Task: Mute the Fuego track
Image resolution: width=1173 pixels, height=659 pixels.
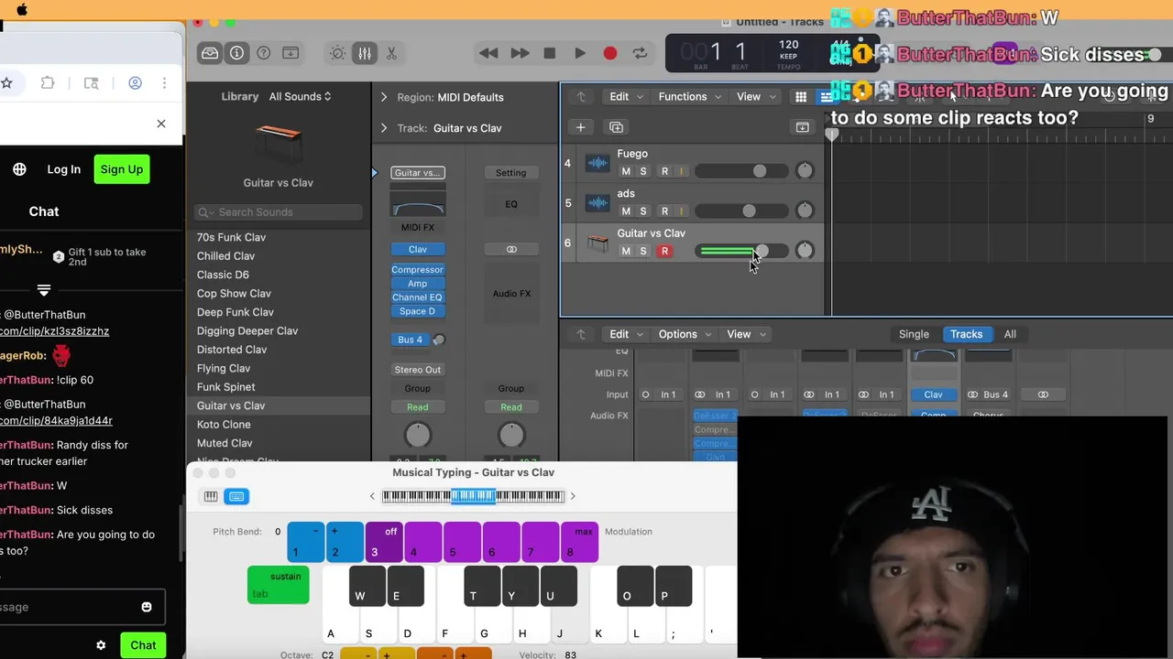Action: pyautogui.click(x=626, y=171)
